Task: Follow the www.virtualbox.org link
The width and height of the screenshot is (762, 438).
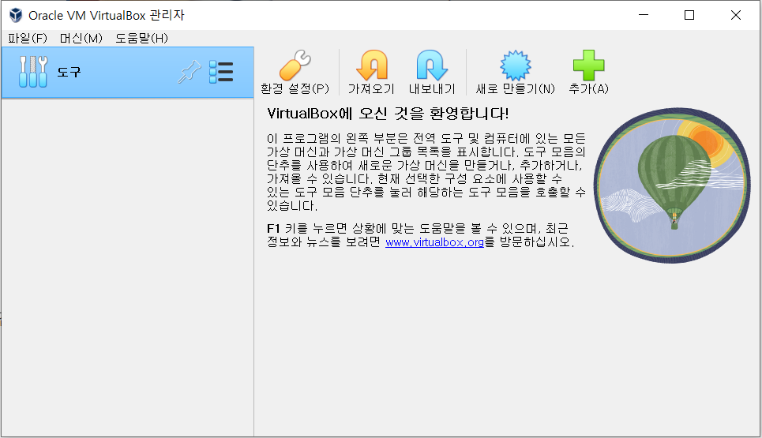Action: point(434,241)
